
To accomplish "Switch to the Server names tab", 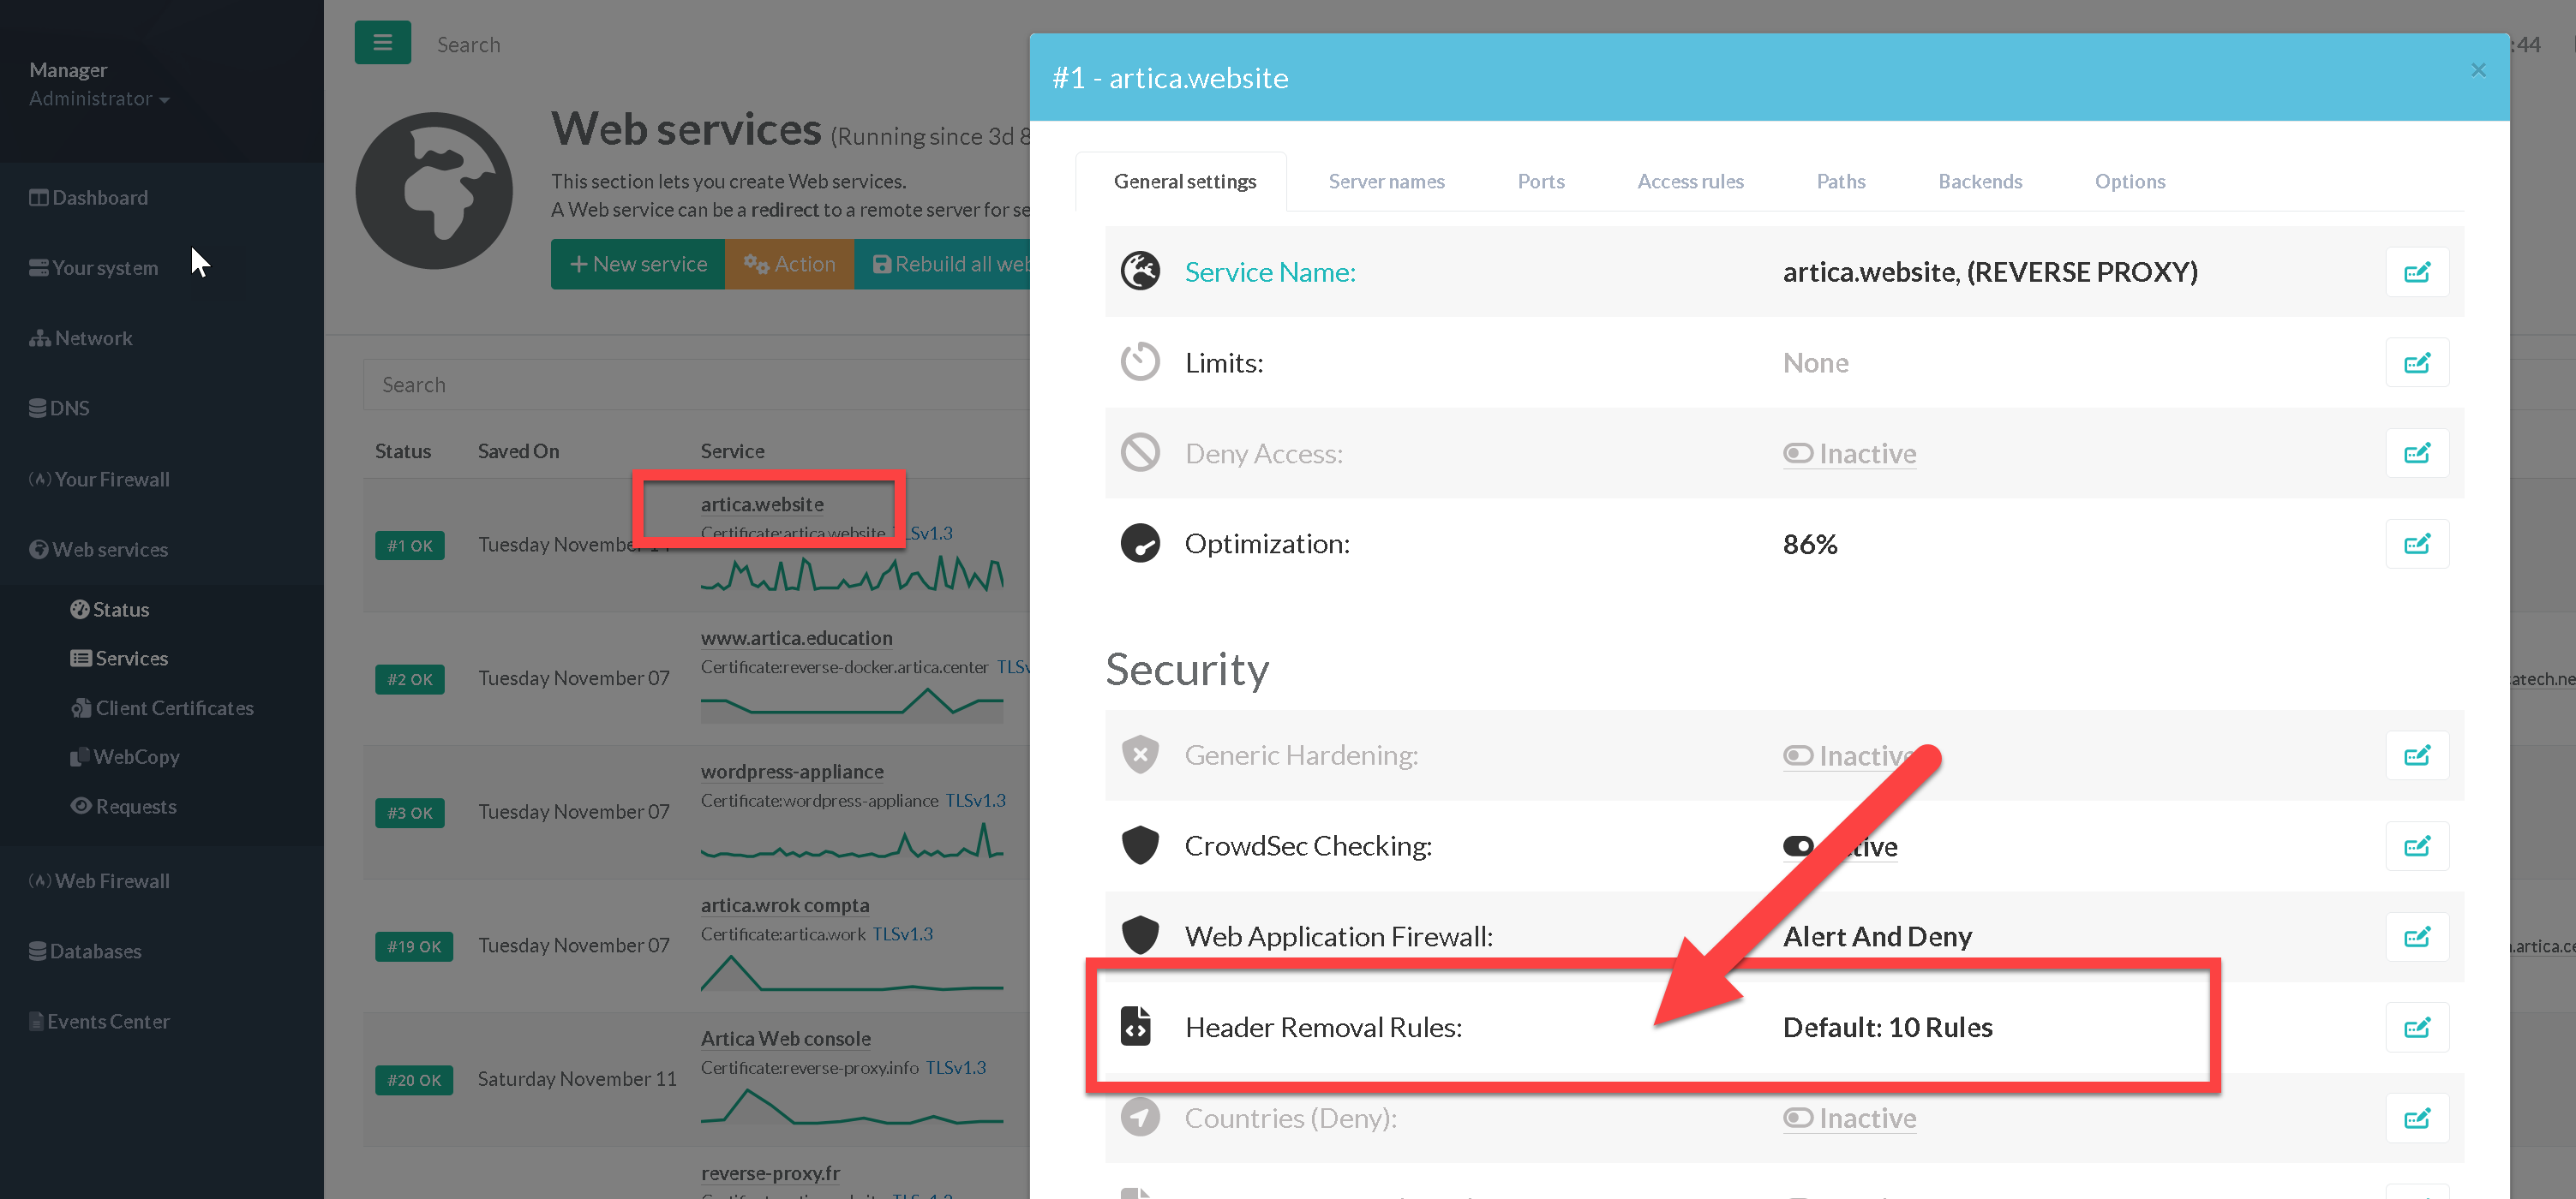I will pyautogui.click(x=1386, y=182).
